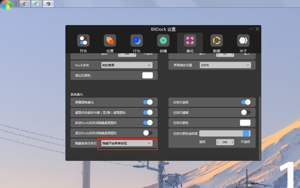Select the 美化 tab
This screenshot has height=188, width=300.
click(190, 43)
